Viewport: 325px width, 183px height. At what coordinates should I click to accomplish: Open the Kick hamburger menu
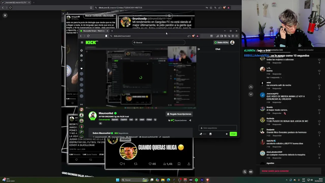tap(82, 42)
